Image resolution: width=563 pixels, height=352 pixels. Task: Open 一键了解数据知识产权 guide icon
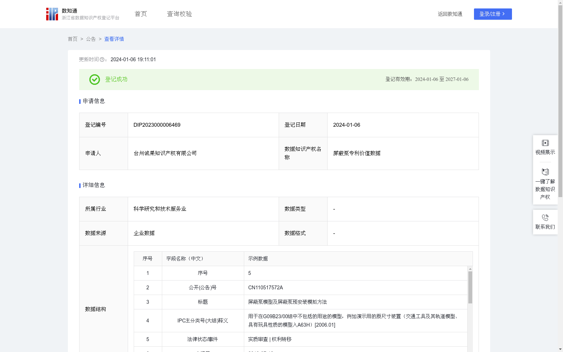coord(545,172)
